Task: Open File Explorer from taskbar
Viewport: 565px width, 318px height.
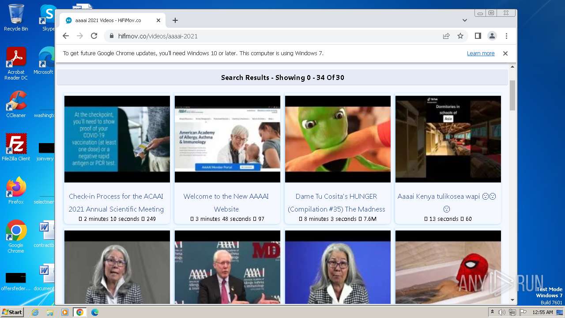Action: click(x=50, y=312)
